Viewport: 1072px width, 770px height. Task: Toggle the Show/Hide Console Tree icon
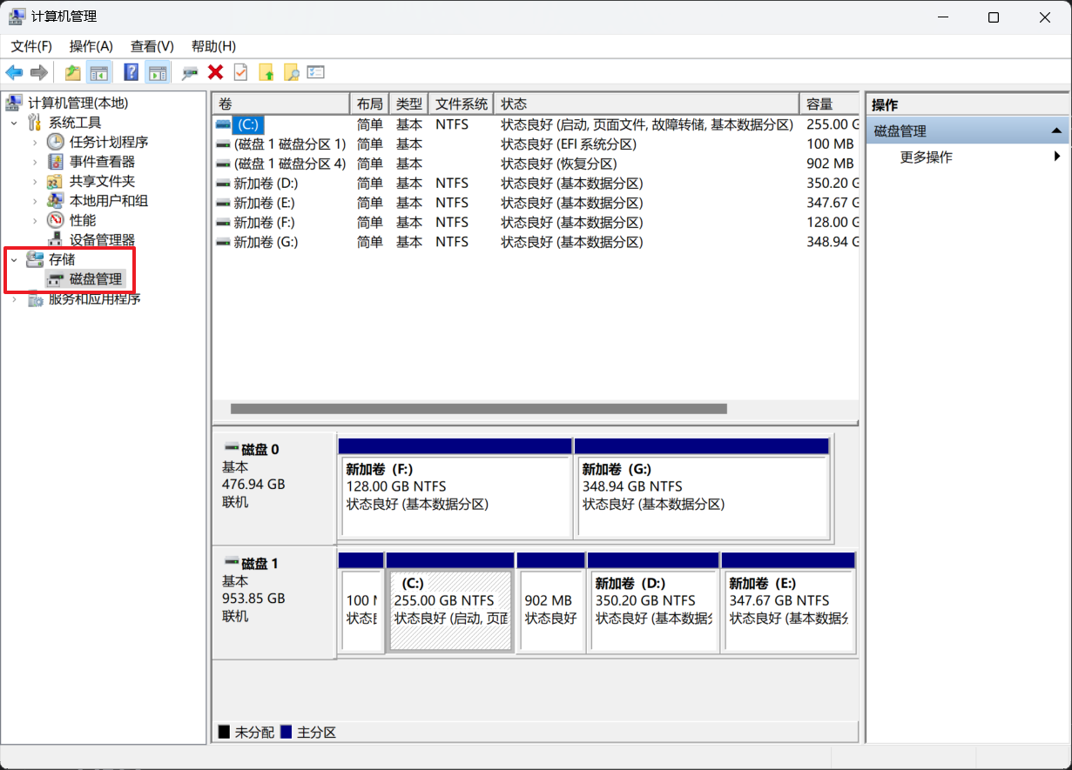coord(98,72)
